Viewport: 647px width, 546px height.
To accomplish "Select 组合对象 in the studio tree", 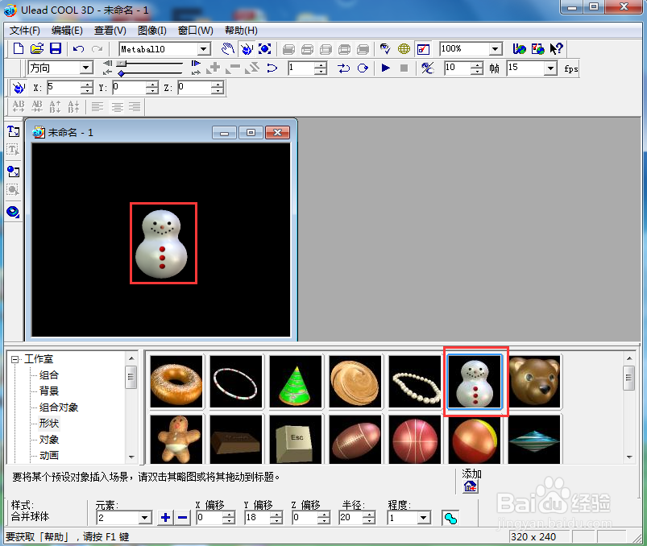I will [x=59, y=407].
